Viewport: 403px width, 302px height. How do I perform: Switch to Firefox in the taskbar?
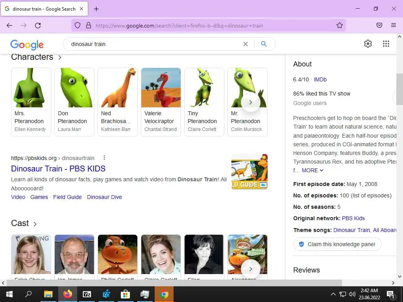pos(67,294)
